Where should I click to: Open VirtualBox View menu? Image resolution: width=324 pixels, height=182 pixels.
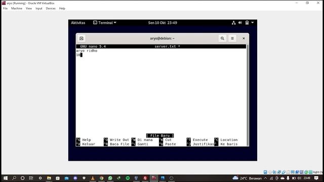(29, 9)
